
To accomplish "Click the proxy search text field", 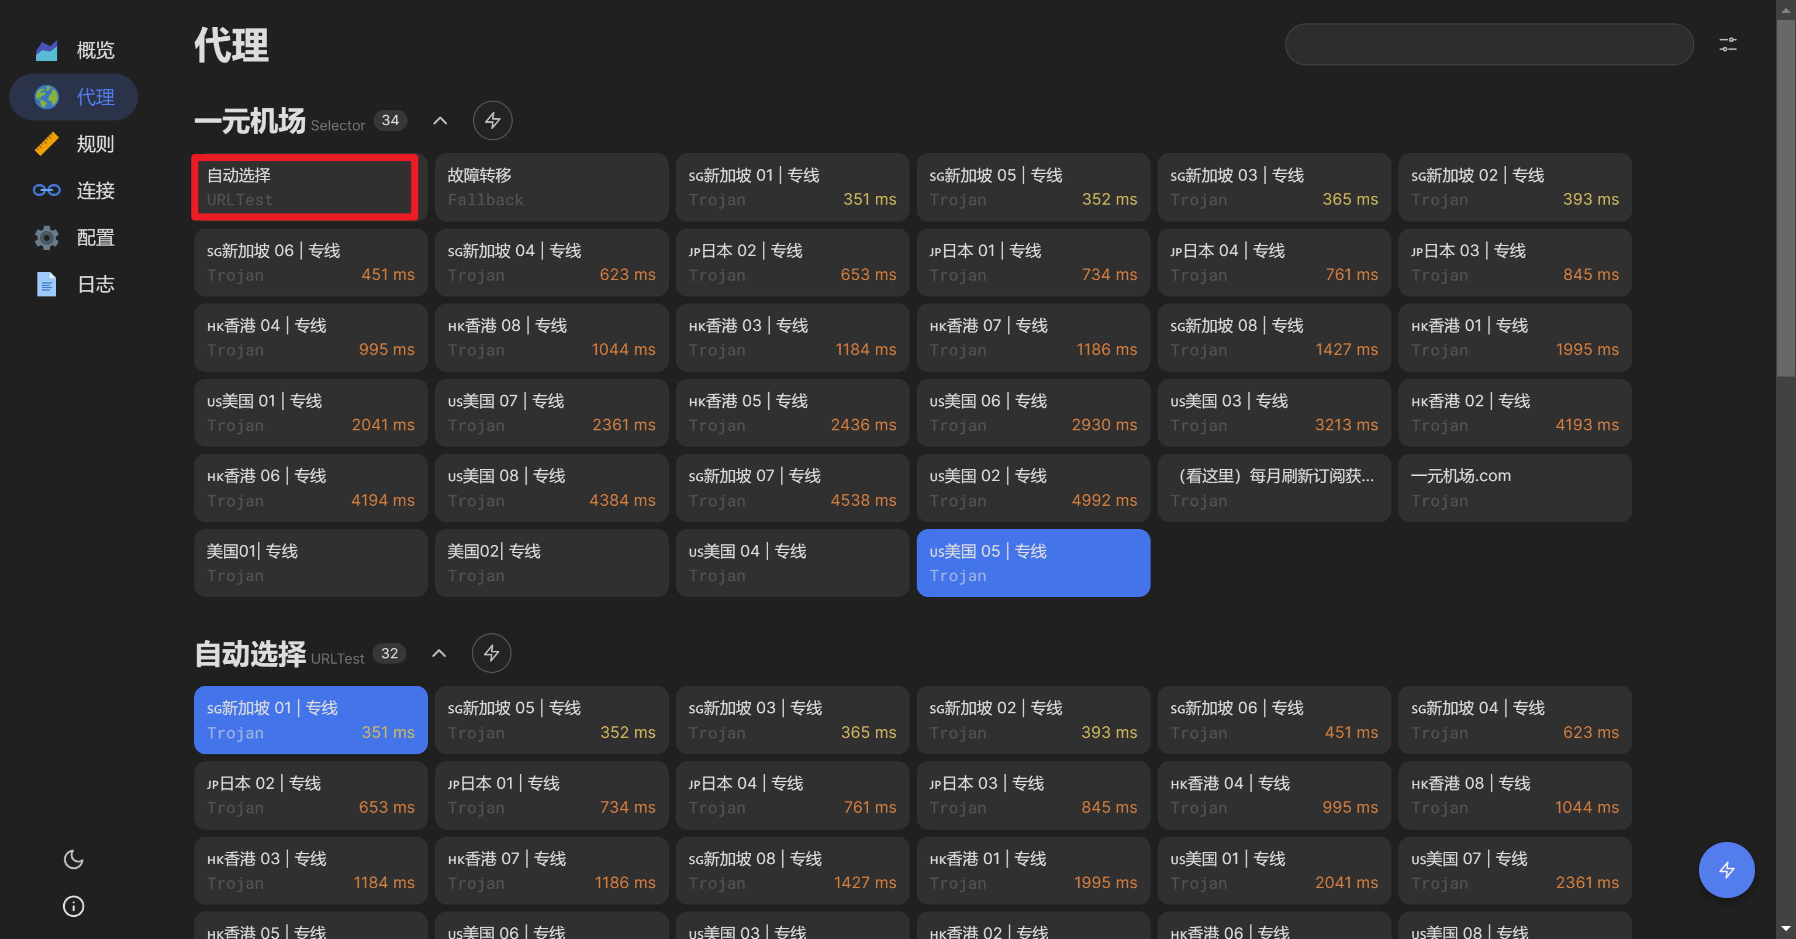I will click(x=1488, y=44).
